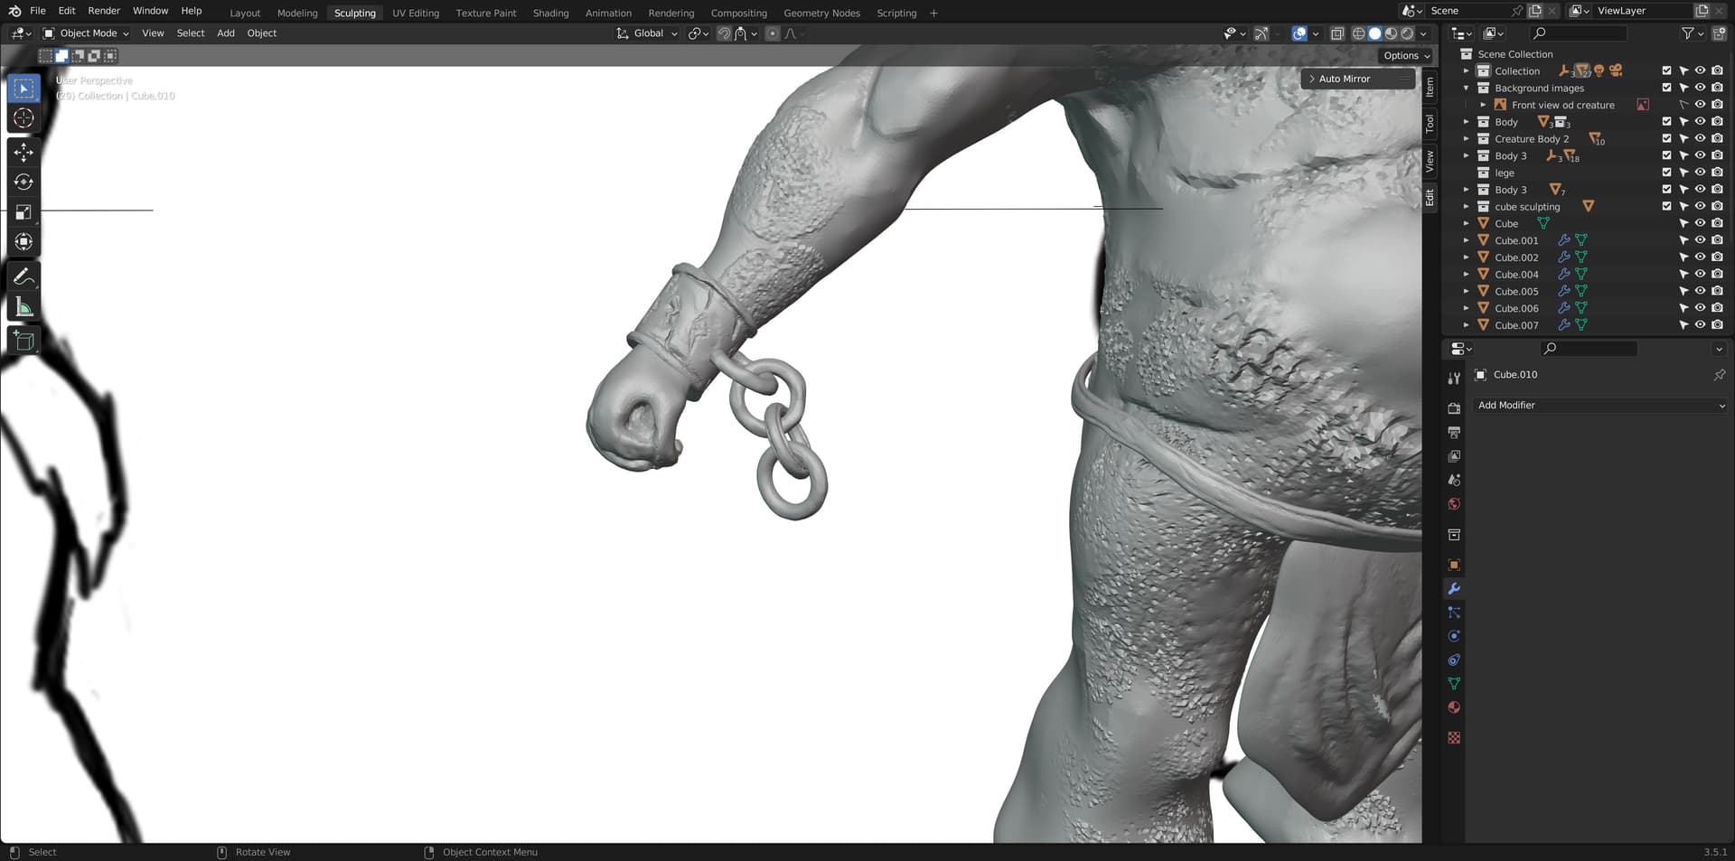Uncheck the Creature Body 2 collection checkbox

1666,139
